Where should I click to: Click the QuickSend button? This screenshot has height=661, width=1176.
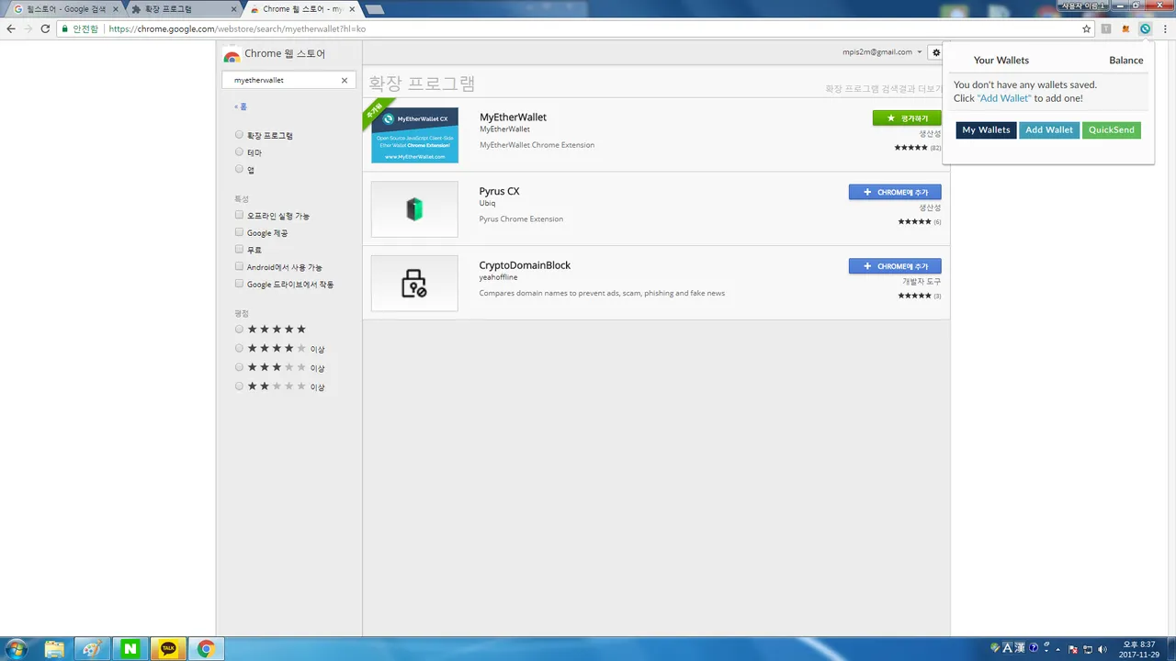(1112, 130)
